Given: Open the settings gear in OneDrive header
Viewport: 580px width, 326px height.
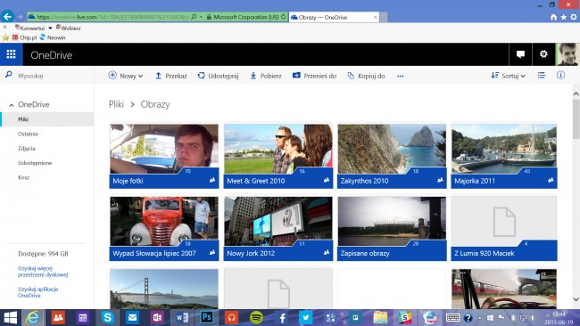Looking at the screenshot, I should (543, 54).
